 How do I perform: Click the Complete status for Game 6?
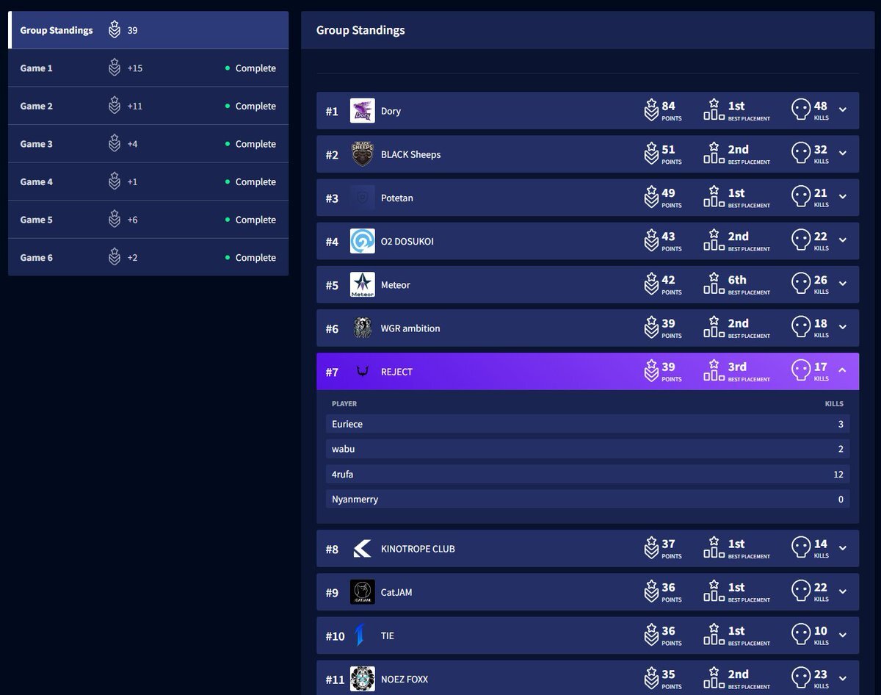point(251,258)
